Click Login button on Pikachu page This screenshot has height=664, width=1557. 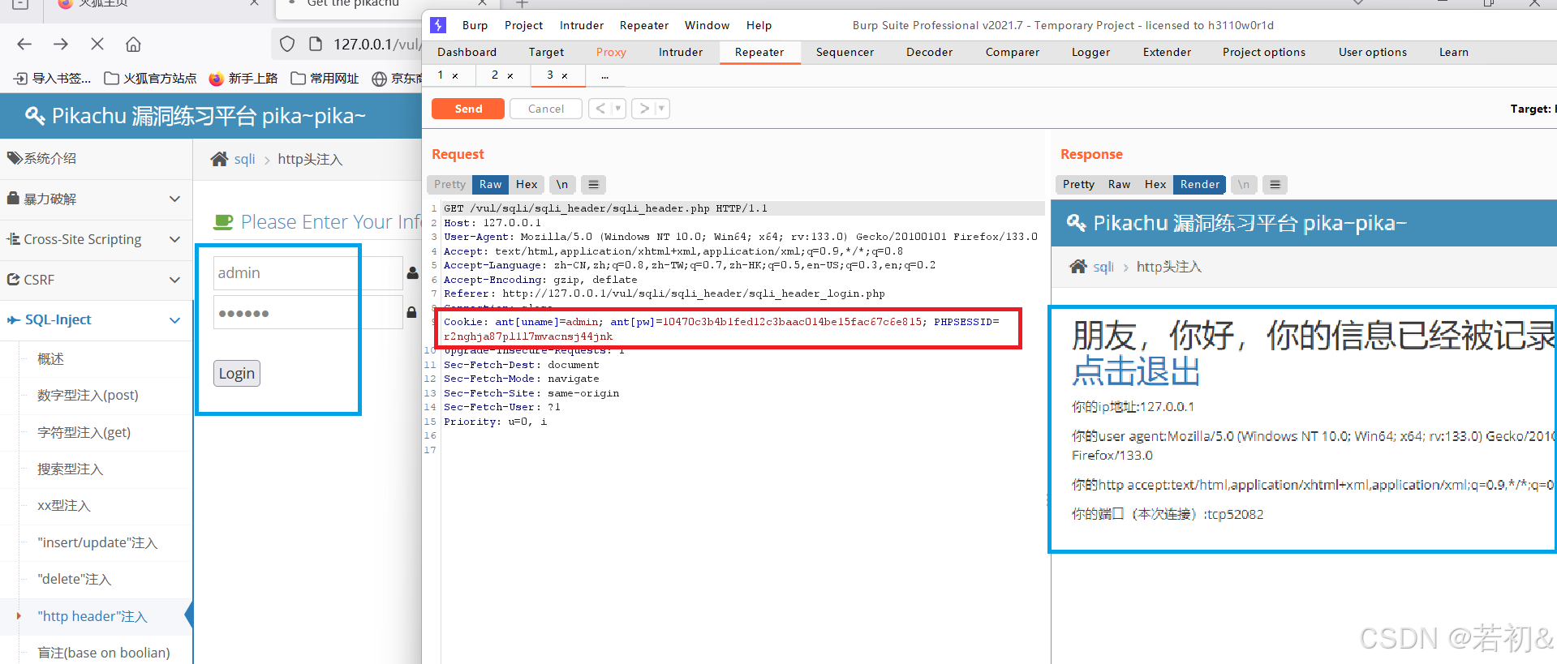pos(237,373)
